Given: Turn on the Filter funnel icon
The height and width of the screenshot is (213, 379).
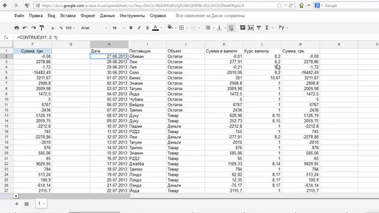Looking at the screenshot, I should coord(259,28).
